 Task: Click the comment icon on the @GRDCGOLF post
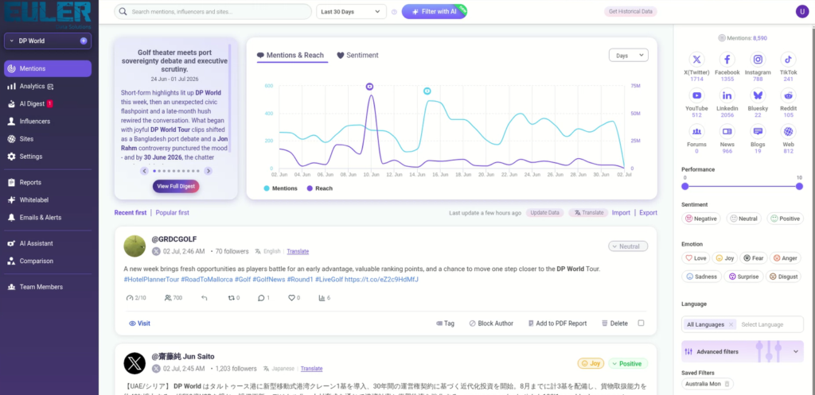tap(261, 298)
